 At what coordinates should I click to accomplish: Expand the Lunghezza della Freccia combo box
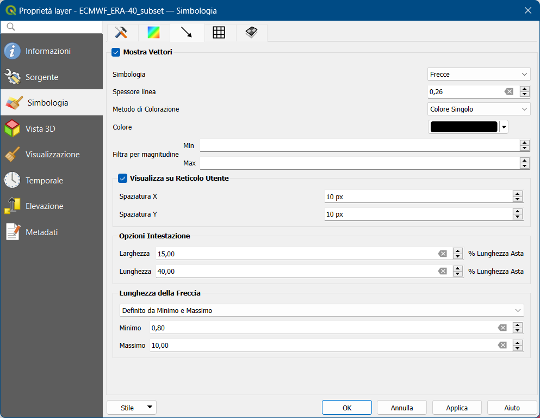pos(321,310)
